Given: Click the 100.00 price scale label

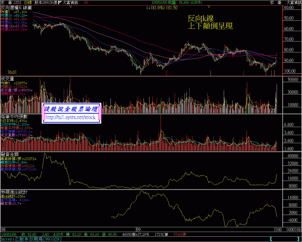Looking at the screenshot, I should tap(290, 71).
